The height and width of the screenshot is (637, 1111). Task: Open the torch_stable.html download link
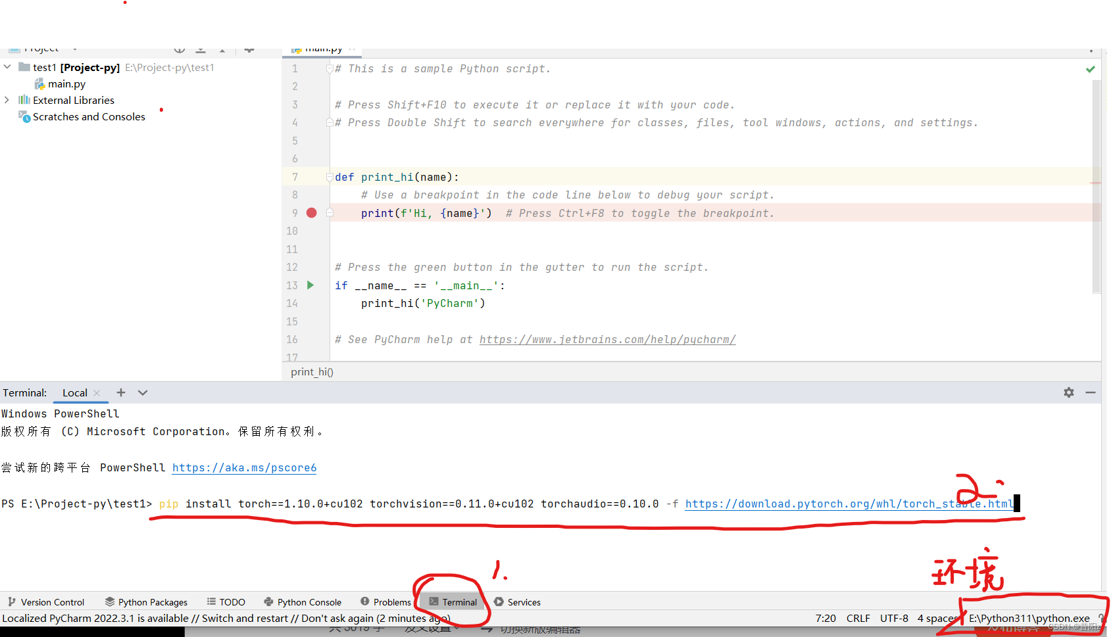coord(849,504)
